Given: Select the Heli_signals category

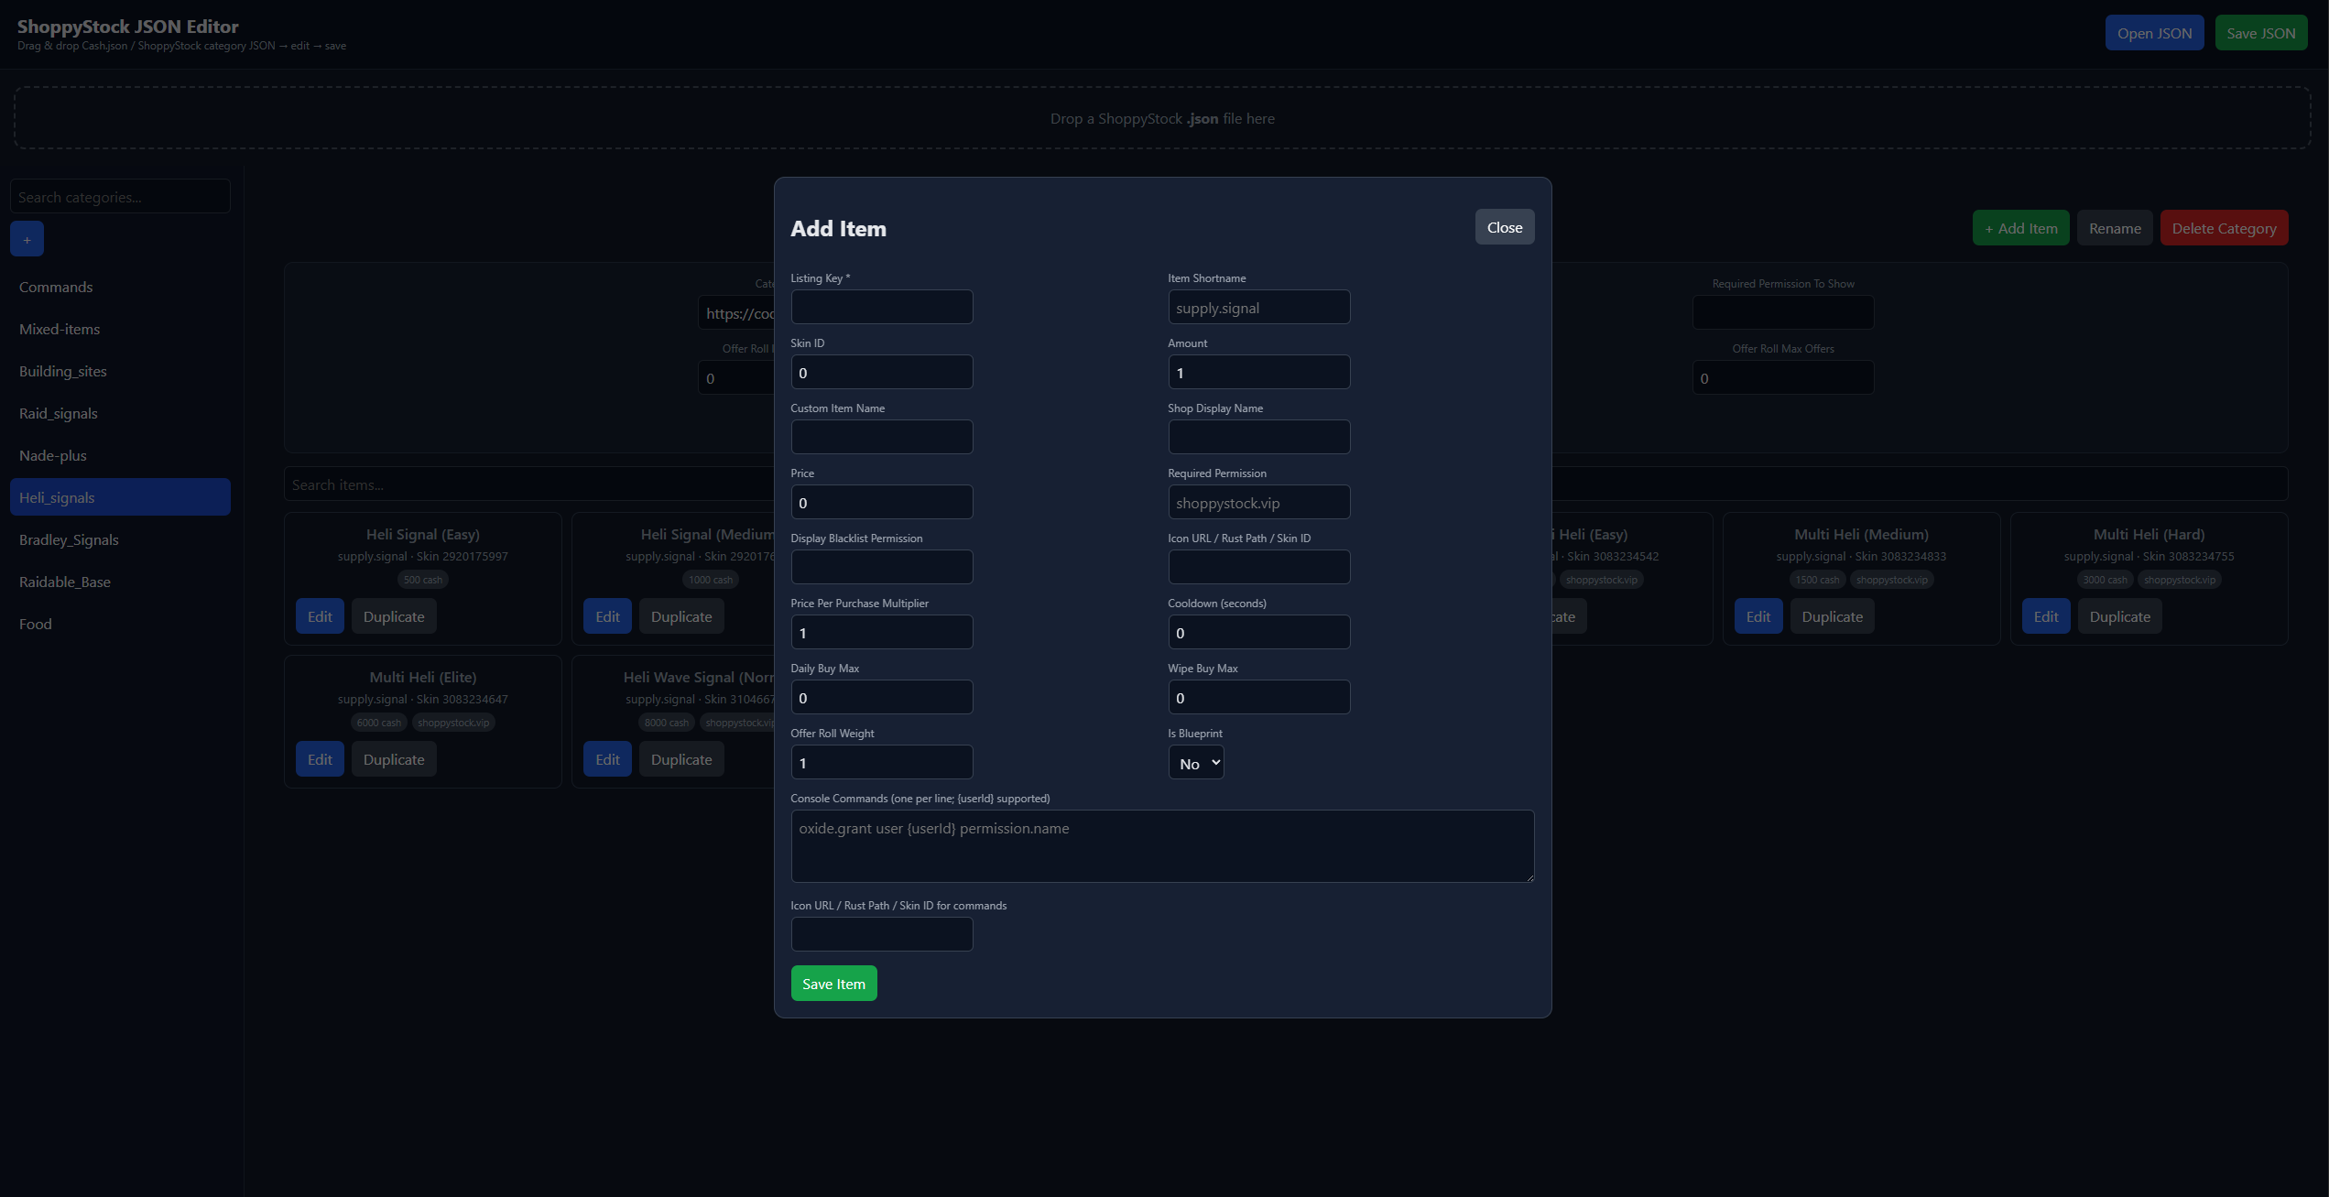Looking at the screenshot, I should 120,497.
